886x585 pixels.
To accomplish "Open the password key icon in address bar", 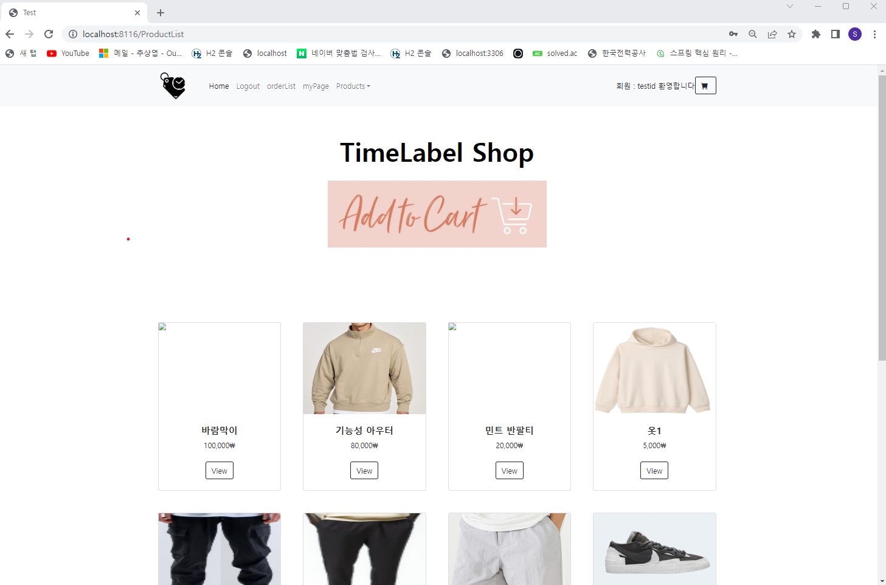I will pyautogui.click(x=733, y=34).
